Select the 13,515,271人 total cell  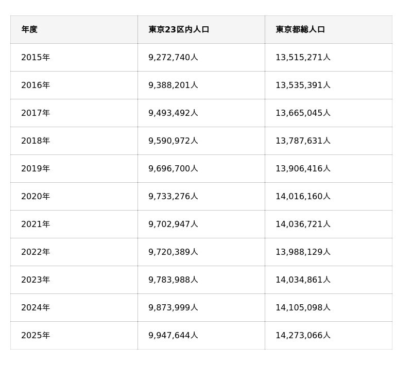[303, 58]
